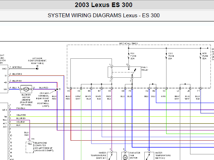Viewport: 214px width, 160px height.
Task: Click the I5 splice dot
Action: pyautogui.click(x=57, y=89)
